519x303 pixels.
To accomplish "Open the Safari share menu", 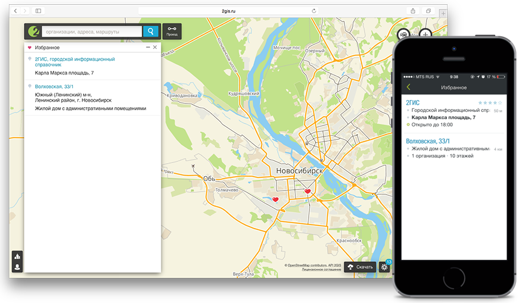I will tap(413, 11).
